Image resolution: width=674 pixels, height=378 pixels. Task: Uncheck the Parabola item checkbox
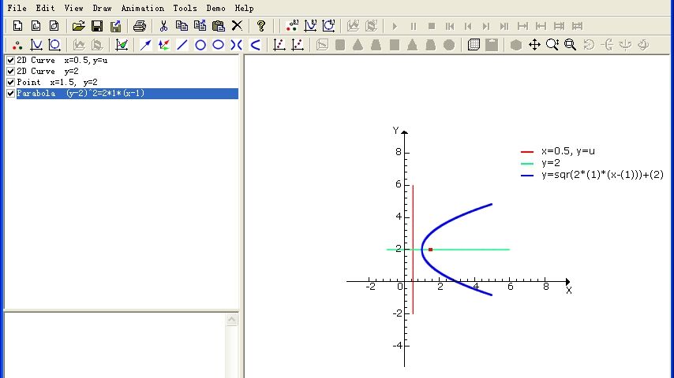coord(10,94)
